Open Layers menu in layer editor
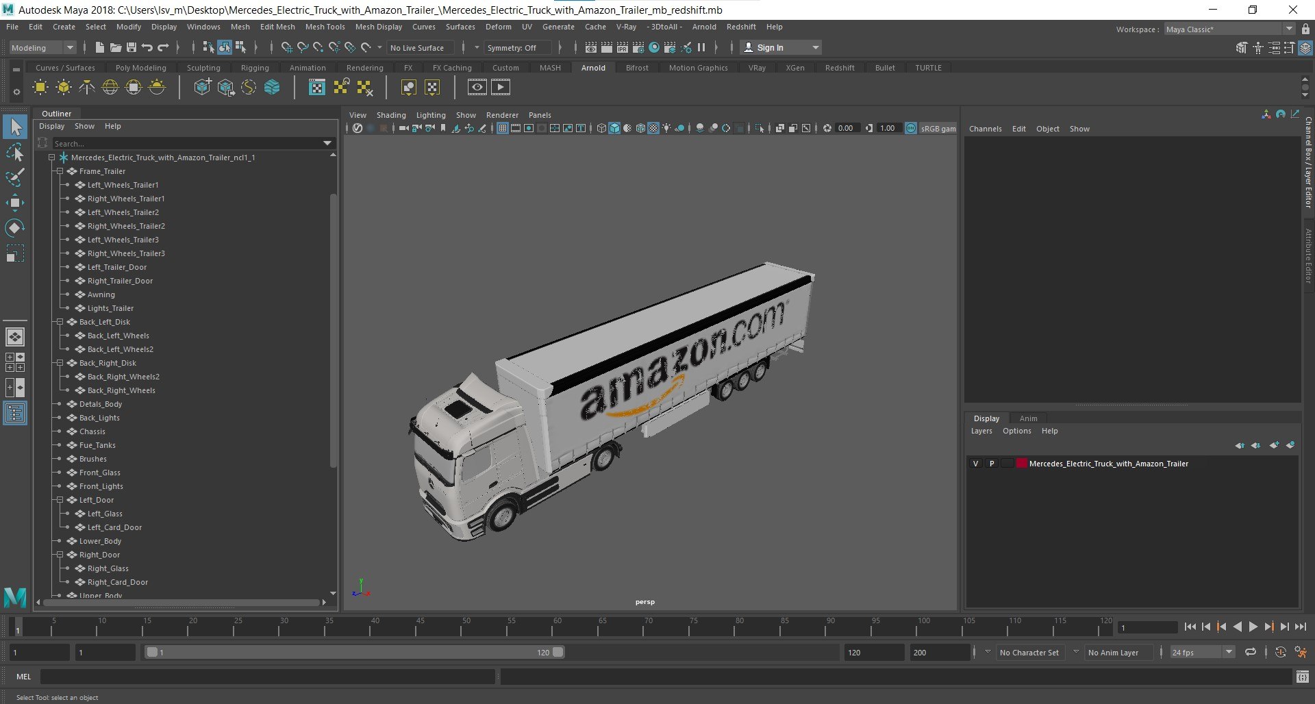The height and width of the screenshot is (704, 1315). 981,431
